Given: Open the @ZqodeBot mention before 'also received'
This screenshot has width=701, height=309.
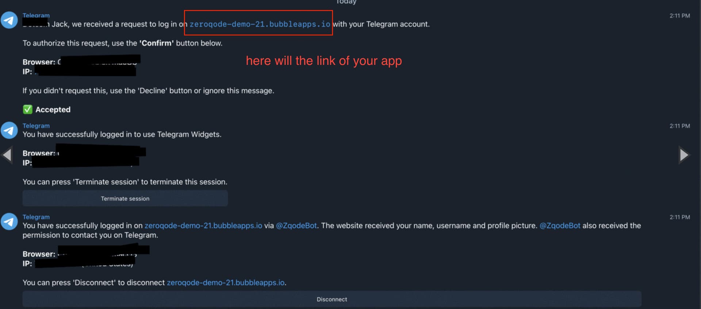Looking at the screenshot, I should tap(560, 225).
